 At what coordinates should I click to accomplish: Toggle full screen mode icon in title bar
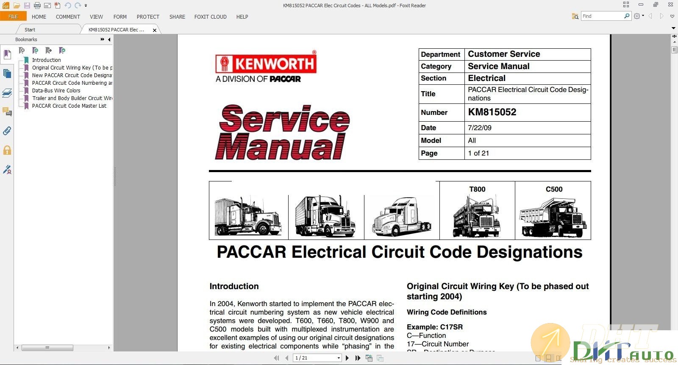626,5
